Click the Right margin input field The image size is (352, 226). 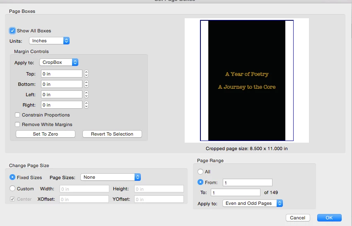pyautogui.click(x=62, y=105)
